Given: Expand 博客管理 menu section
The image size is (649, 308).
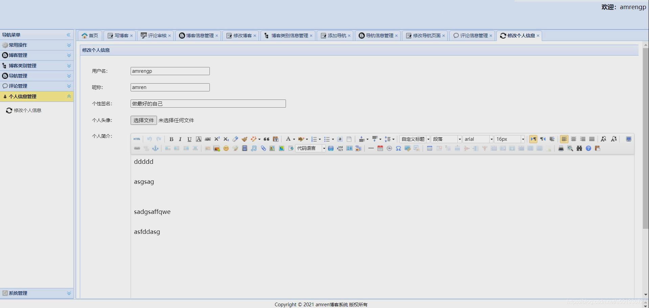Looking at the screenshot, I should (37, 55).
